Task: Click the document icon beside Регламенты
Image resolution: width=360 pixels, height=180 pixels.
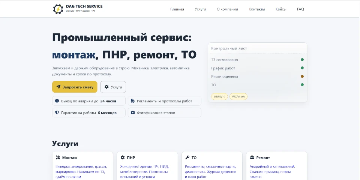Action: (132, 101)
